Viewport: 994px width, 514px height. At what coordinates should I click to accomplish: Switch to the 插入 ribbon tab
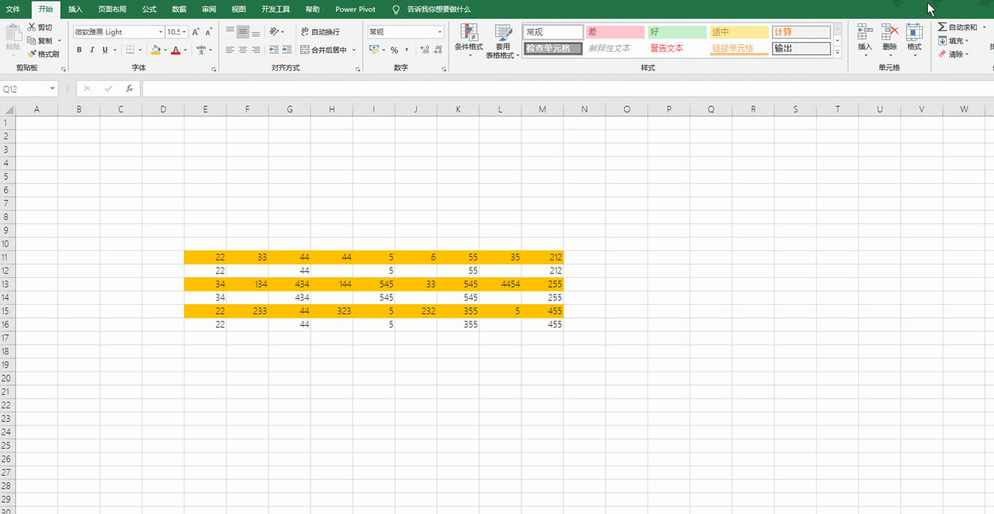74,10
